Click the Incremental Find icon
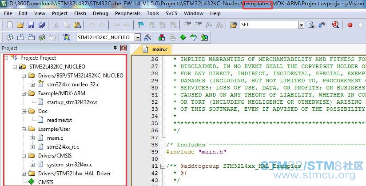Viewport: 366px width, 186px height. (x=322, y=25)
